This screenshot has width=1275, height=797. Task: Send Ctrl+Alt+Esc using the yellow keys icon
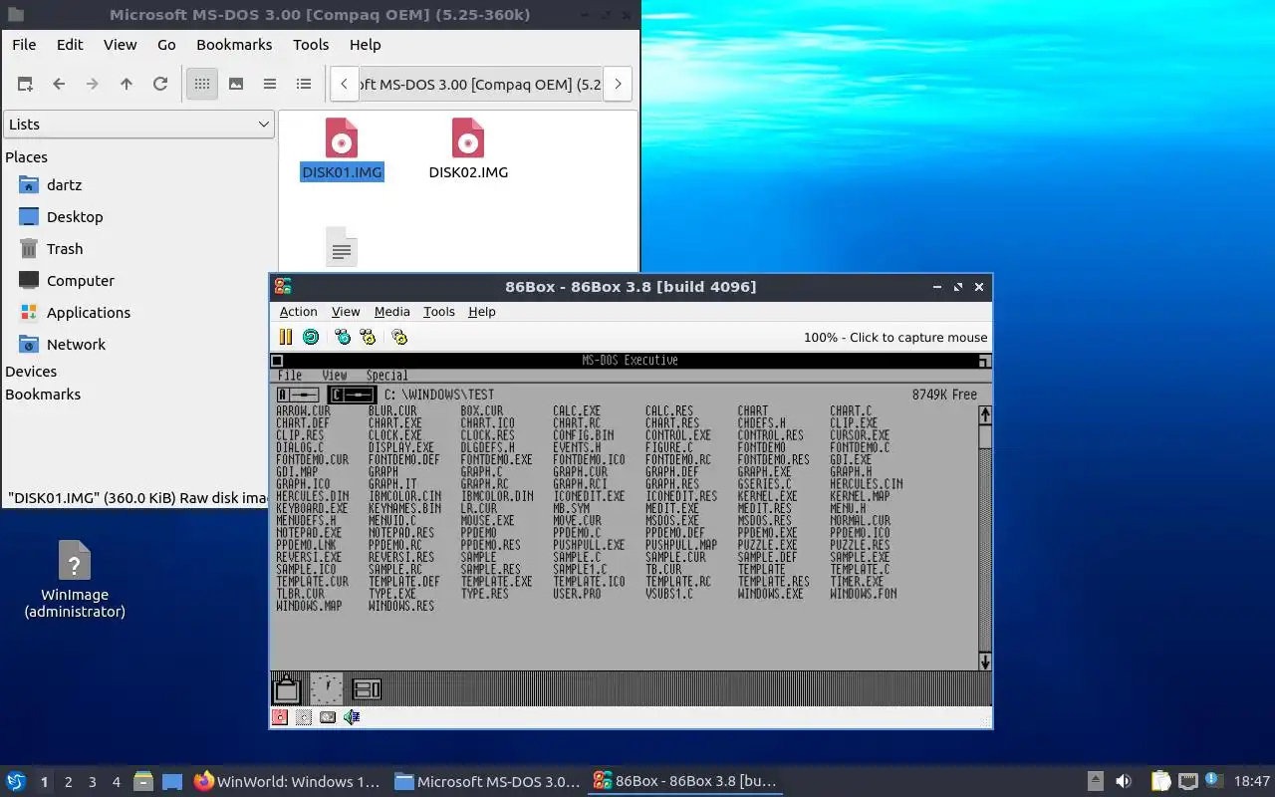point(368,337)
